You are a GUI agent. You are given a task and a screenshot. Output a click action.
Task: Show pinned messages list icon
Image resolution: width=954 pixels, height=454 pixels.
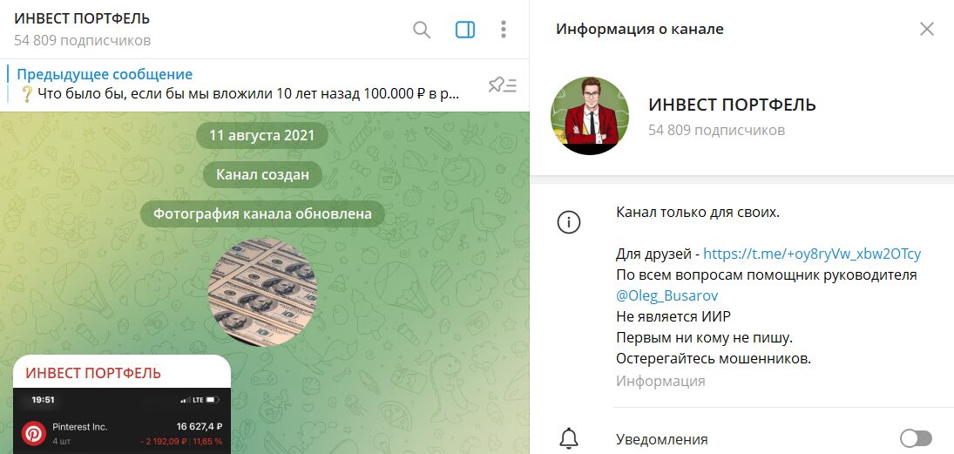pos(503,85)
